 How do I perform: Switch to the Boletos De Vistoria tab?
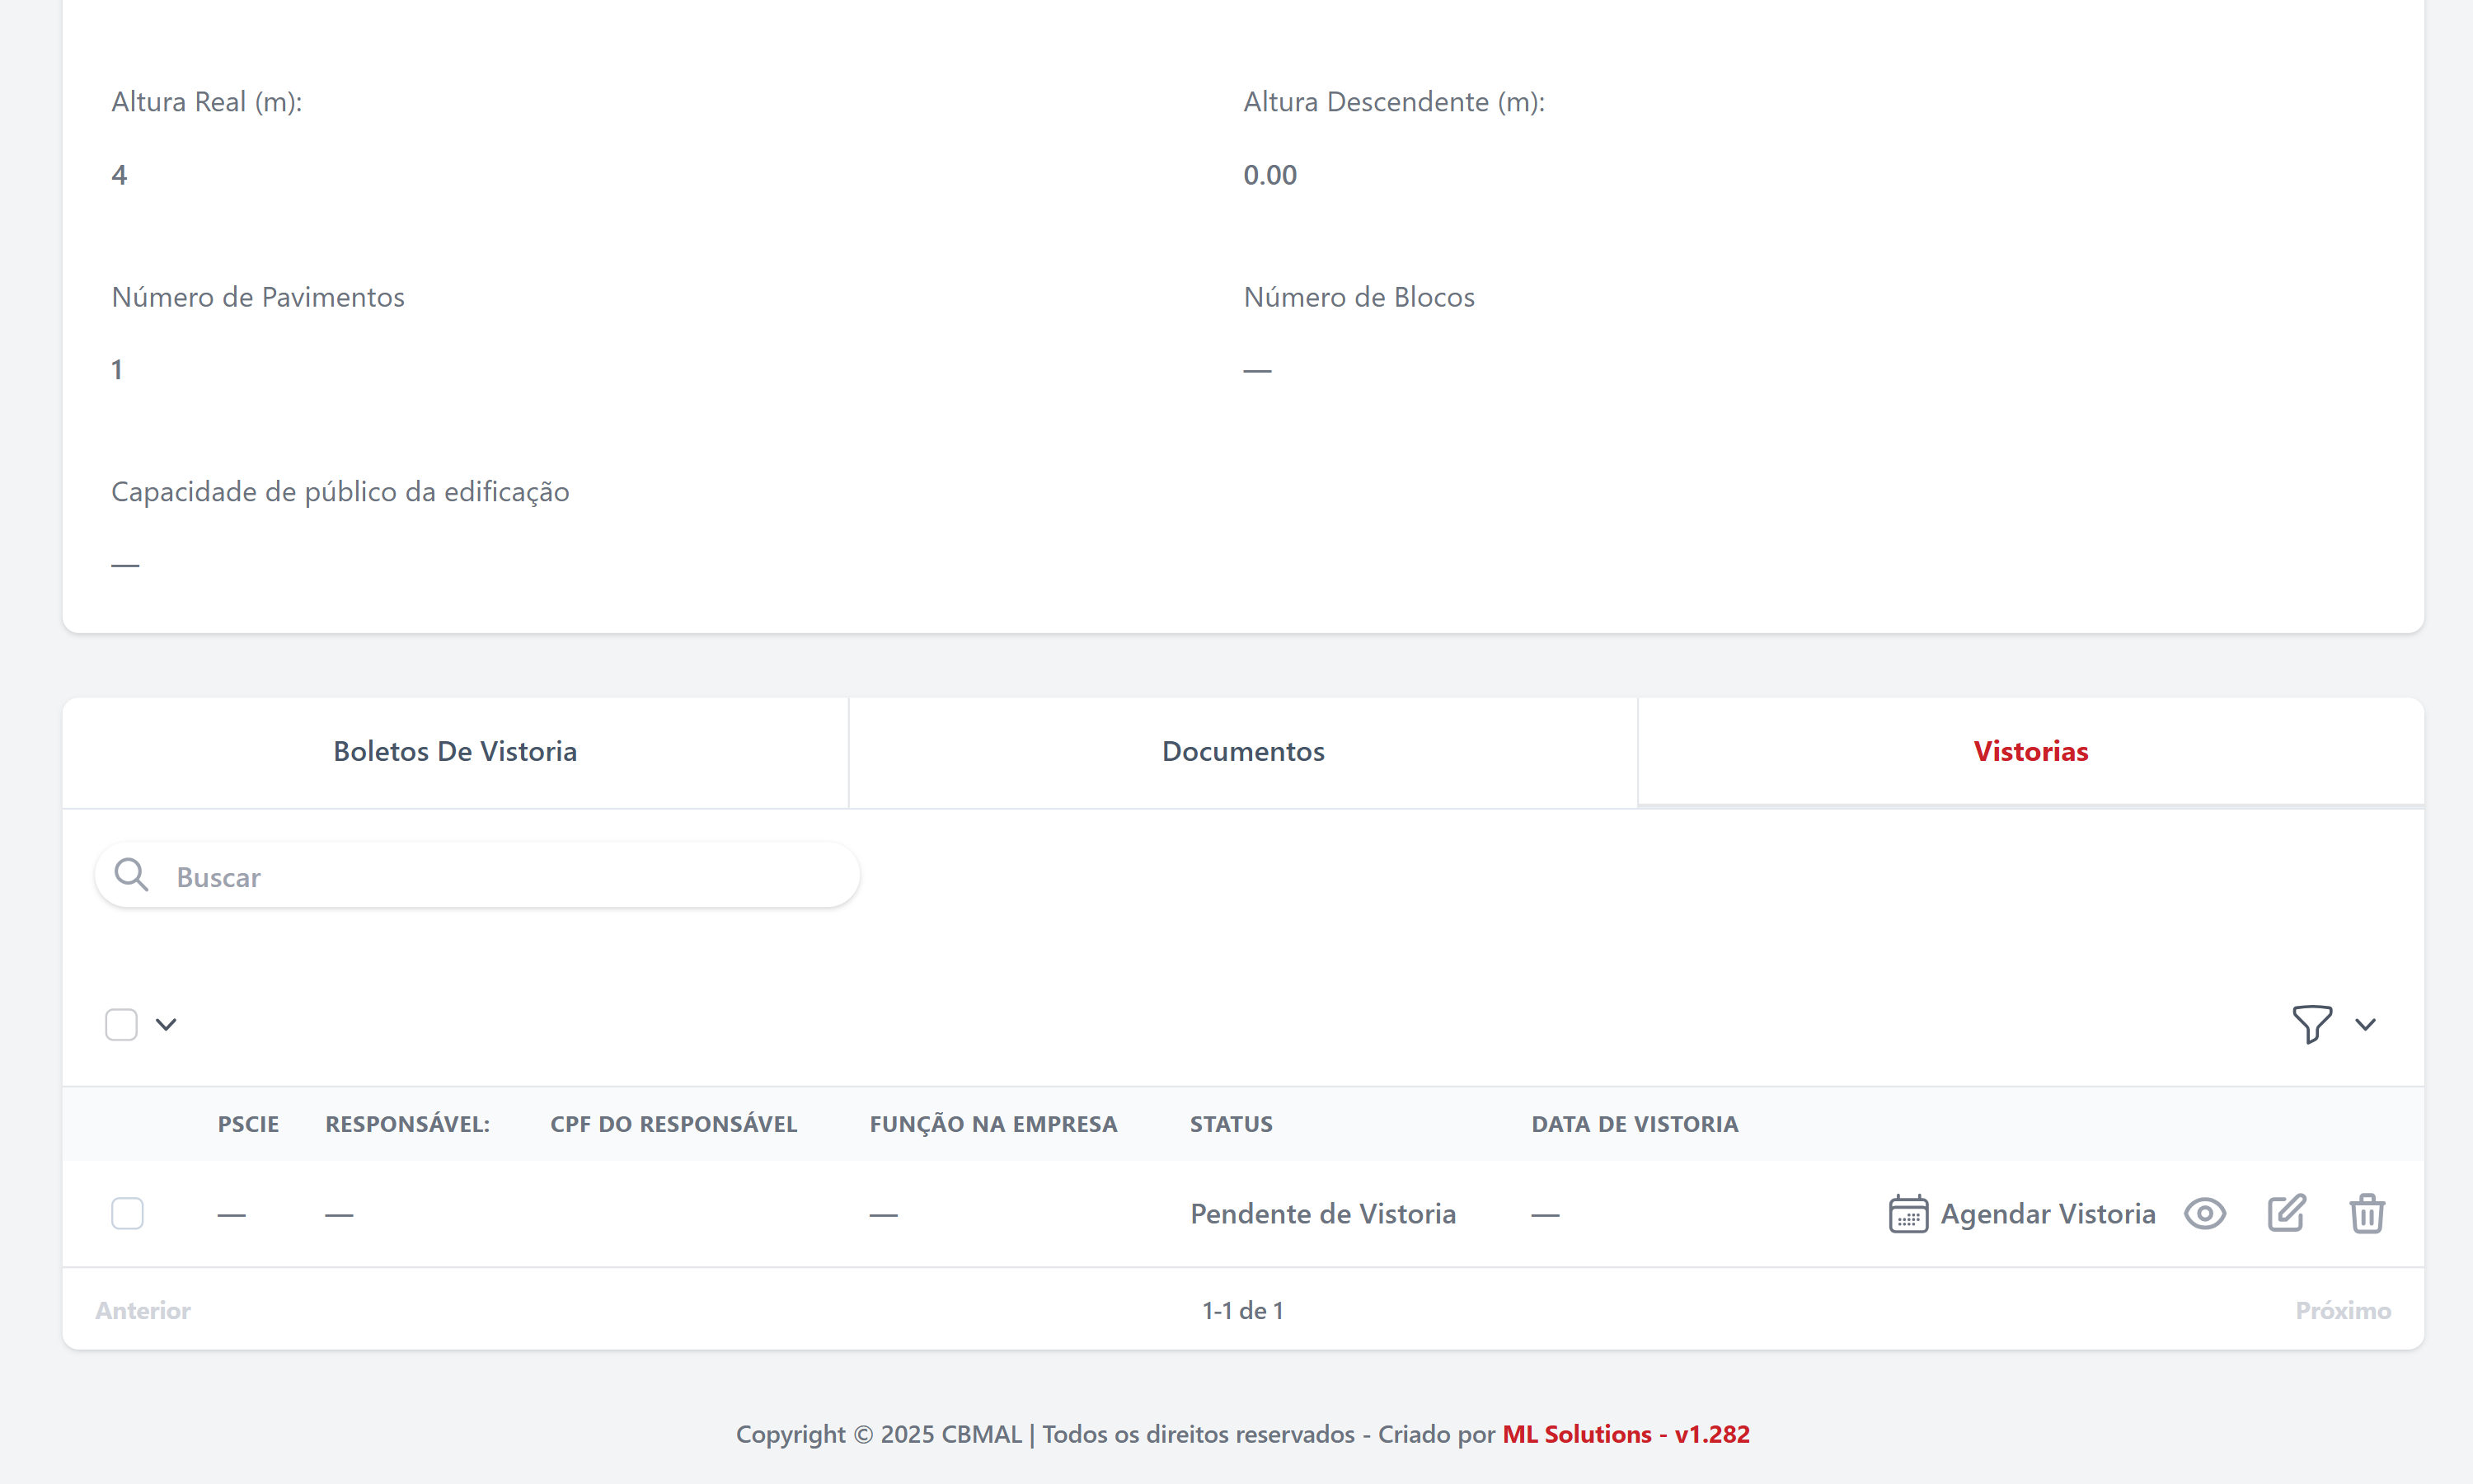[455, 752]
